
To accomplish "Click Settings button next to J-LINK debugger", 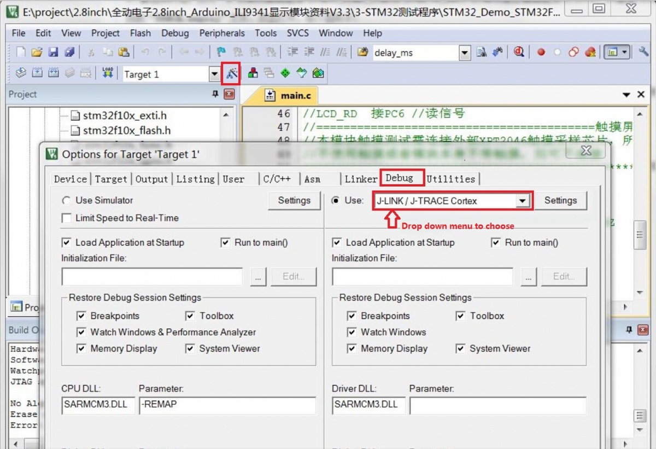I will point(560,201).
